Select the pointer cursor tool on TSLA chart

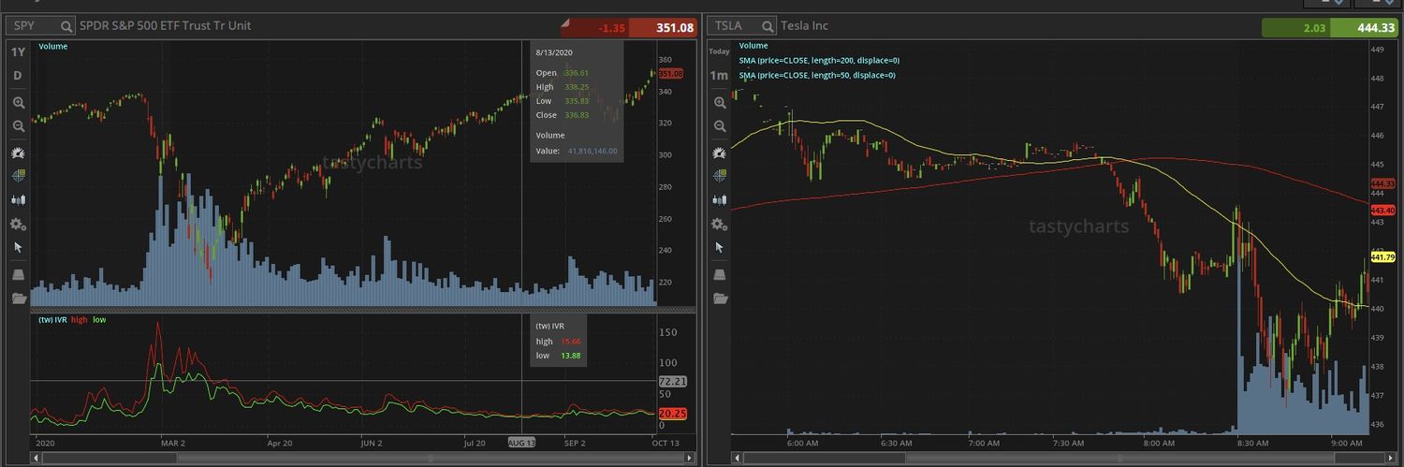click(719, 247)
